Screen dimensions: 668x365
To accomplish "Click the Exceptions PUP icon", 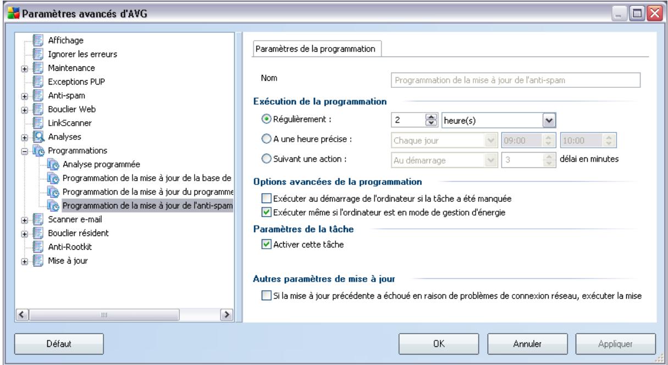I will point(38,81).
